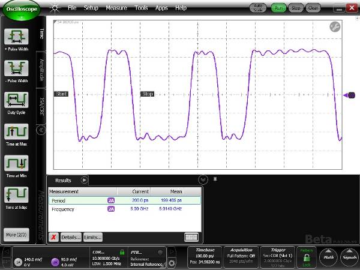Viewport: 360px width, 270px height.
Task: Toggle the Pattern Lock indicator
Action: pyautogui.click(x=307, y=258)
